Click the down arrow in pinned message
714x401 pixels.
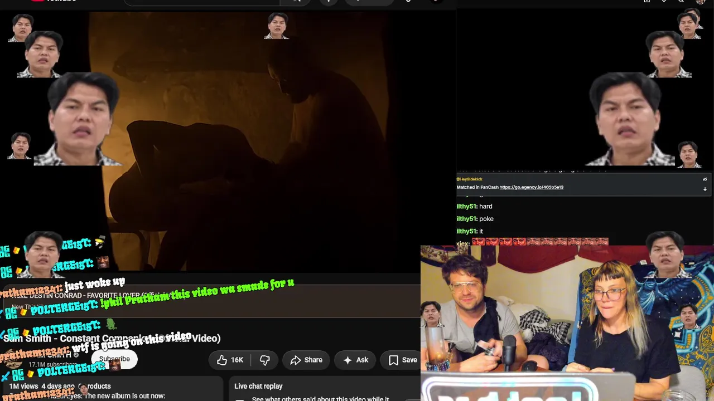tap(705, 189)
